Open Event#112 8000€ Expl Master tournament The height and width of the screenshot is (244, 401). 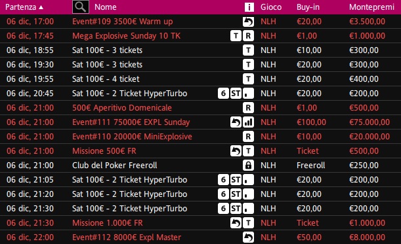(127, 237)
